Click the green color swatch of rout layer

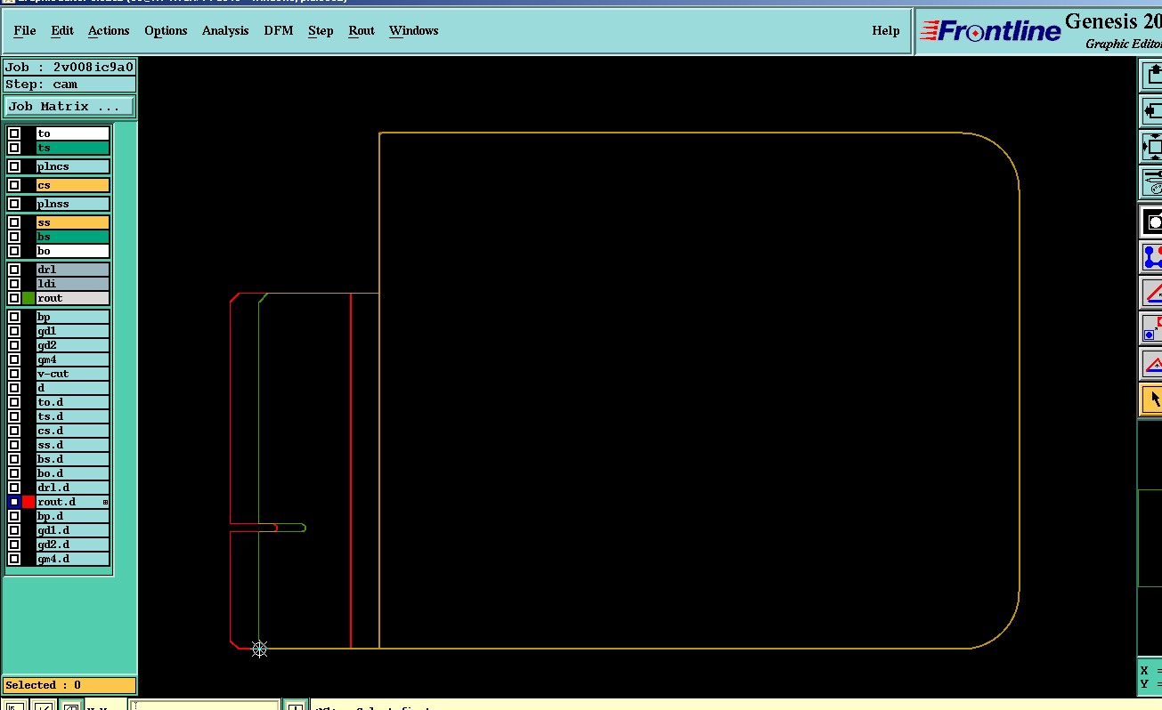click(x=28, y=298)
